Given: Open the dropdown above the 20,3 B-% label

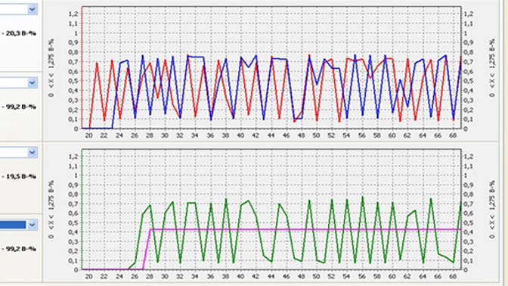Looking at the screenshot, I should (x=32, y=9).
